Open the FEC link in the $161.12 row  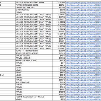click(83, 53)
